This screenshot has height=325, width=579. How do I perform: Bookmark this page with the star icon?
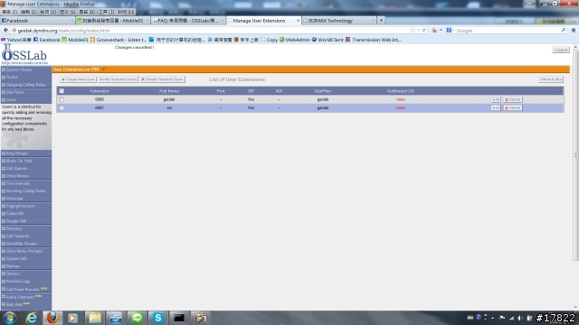point(413,30)
